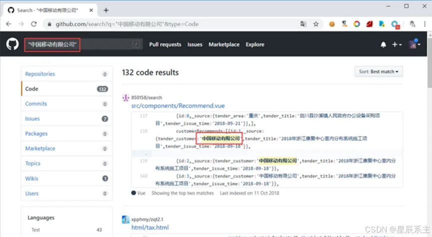Open the extensions puzzle icon
432x237 pixels.
pyautogui.click(x=412, y=24)
